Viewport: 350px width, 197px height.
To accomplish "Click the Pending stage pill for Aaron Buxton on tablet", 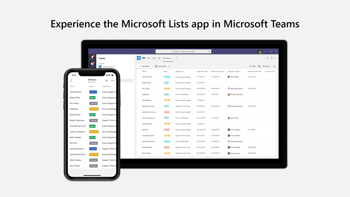I will (x=167, y=77).
